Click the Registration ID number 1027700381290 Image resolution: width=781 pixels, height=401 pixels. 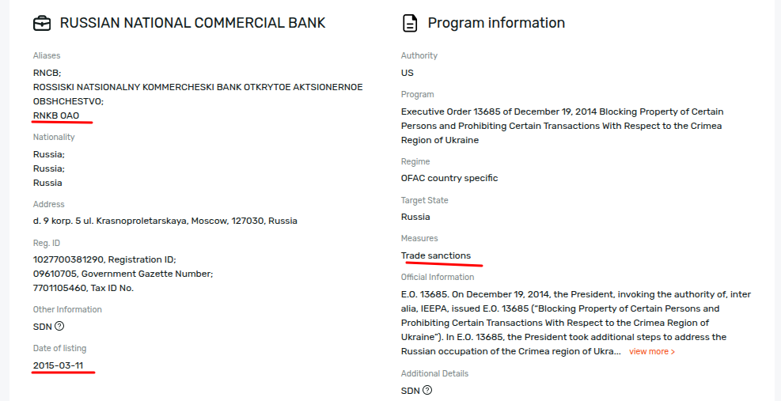click(x=69, y=259)
